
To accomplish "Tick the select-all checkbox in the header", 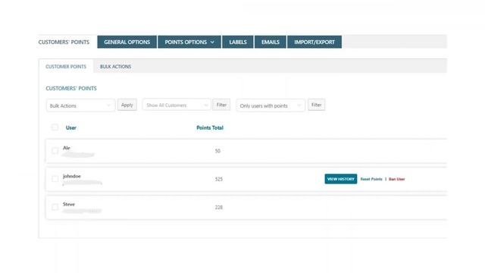I will point(55,127).
